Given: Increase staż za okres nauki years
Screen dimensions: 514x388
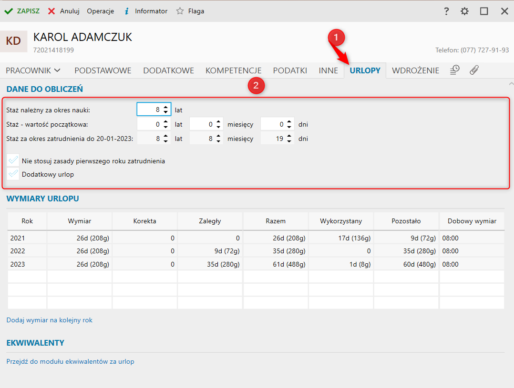Looking at the screenshot, I should click(165, 107).
